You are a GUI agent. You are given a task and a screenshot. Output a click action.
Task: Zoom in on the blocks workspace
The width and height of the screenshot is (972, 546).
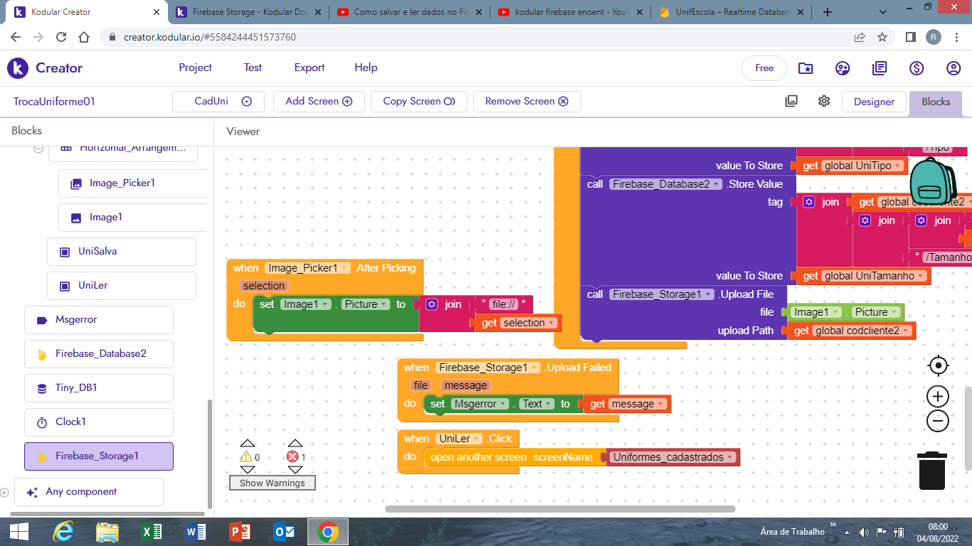click(939, 396)
